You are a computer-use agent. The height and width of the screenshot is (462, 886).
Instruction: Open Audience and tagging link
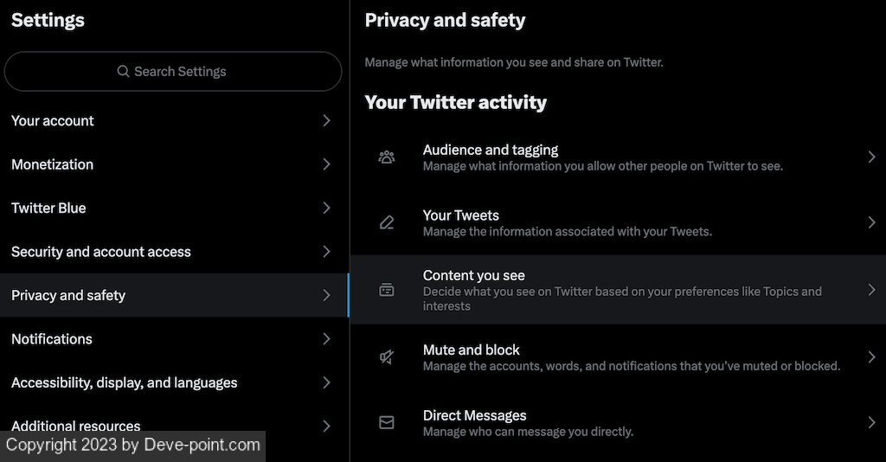[491, 150]
